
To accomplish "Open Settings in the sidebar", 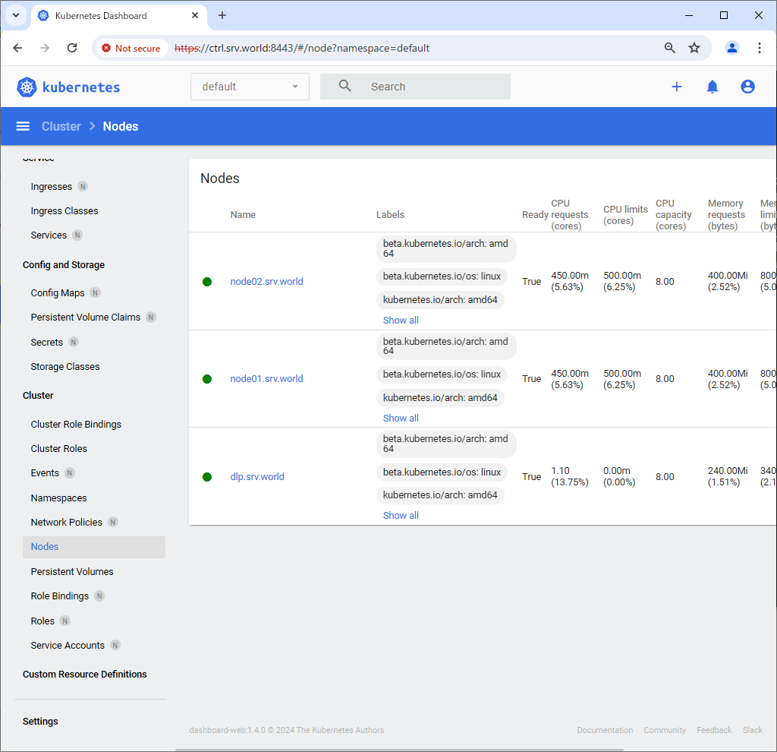I will (x=40, y=722).
